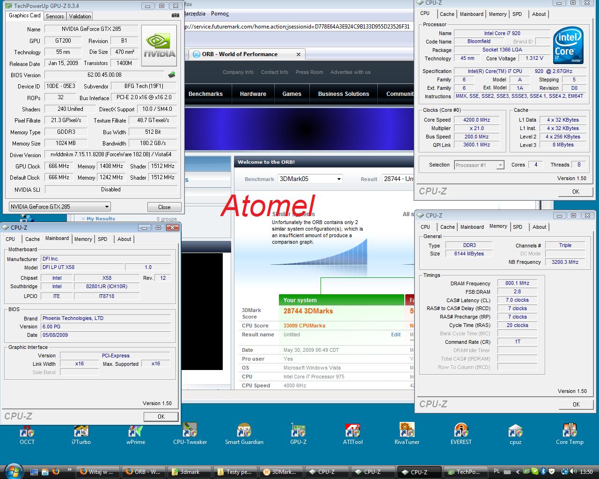Open My Results link

point(101,218)
